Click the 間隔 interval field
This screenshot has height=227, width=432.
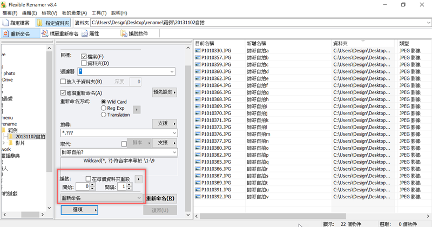click(122, 186)
